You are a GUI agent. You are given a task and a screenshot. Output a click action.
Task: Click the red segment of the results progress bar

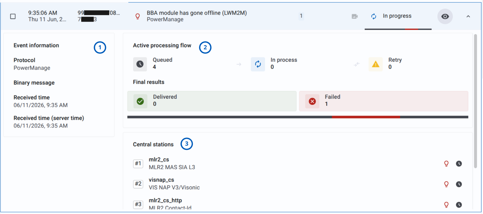click(366, 117)
